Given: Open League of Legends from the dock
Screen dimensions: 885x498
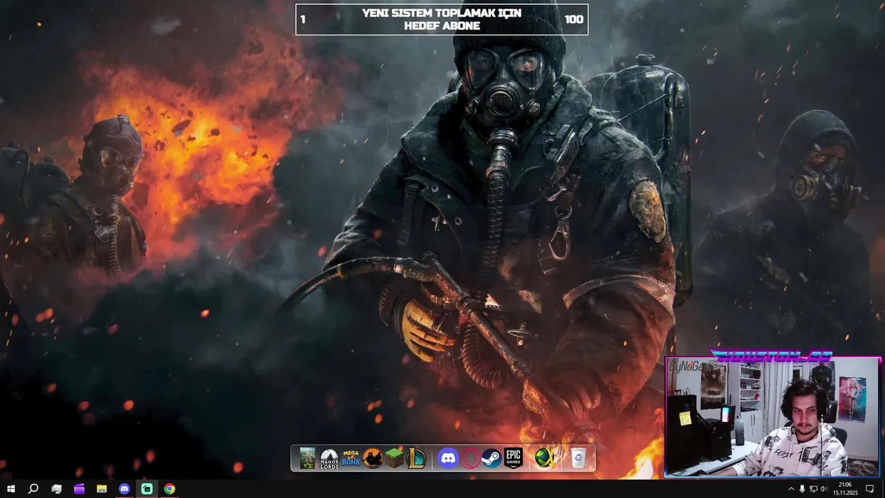Looking at the screenshot, I should (x=417, y=458).
